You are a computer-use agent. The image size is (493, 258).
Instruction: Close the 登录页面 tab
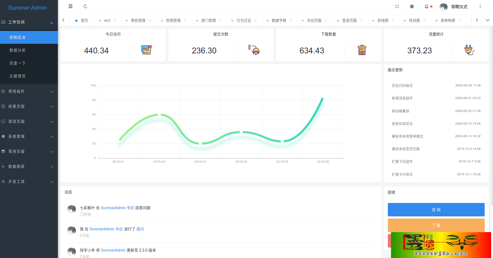(361, 21)
